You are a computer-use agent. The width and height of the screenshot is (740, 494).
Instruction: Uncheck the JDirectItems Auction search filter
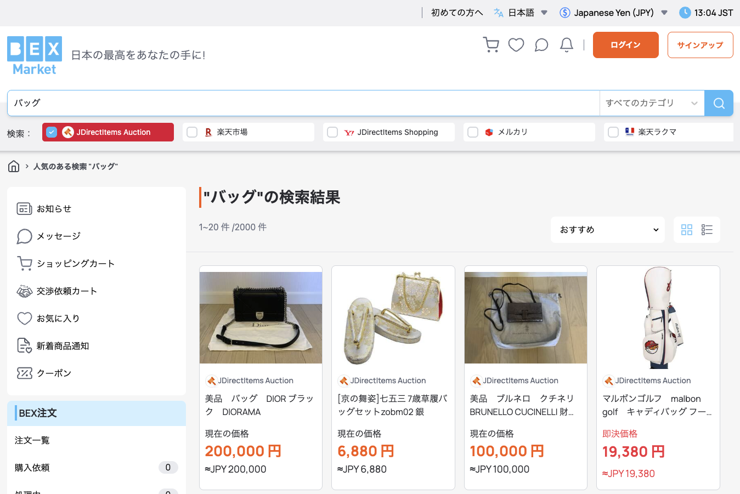52,132
